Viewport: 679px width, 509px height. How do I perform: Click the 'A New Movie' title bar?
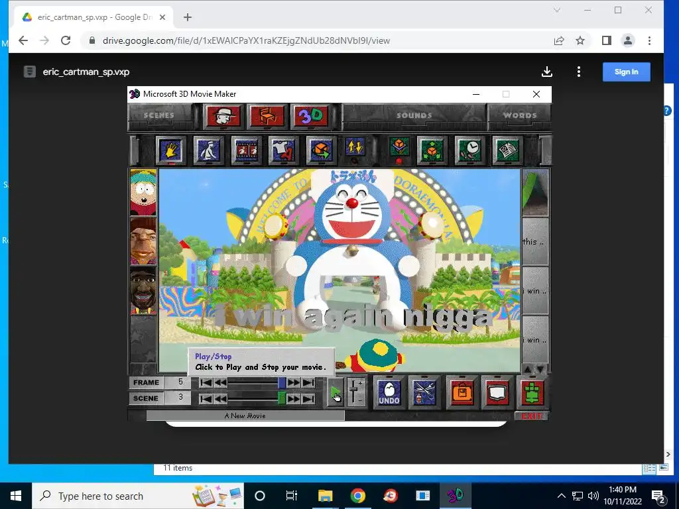point(245,416)
